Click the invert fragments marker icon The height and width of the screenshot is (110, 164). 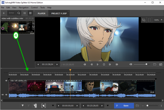[35, 106]
